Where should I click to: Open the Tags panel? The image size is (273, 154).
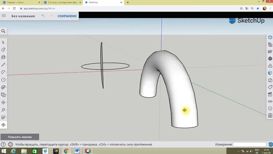(x=270, y=87)
